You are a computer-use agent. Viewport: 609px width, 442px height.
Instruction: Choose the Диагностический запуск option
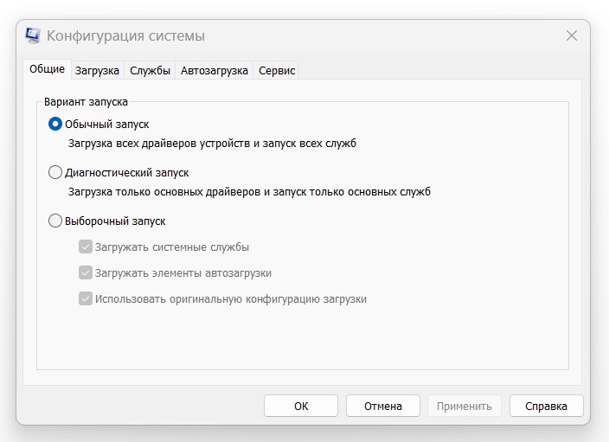(x=55, y=172)
